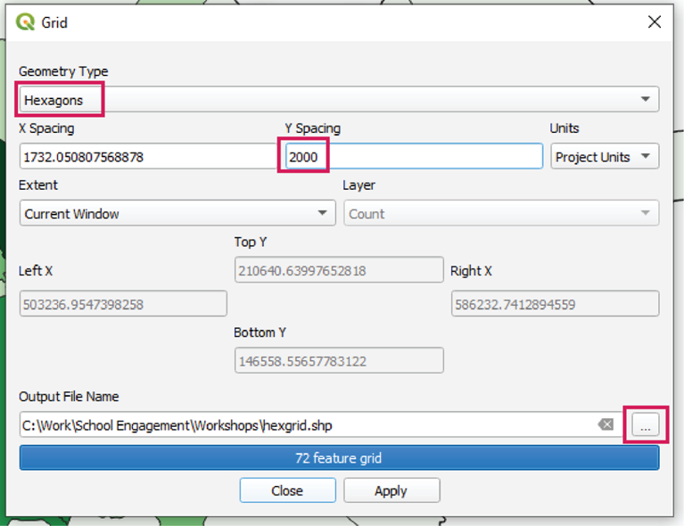Image resolution: width=684 pixels, height=526 pixels.
Task: Click the QGIS logo in title bar
Action: (x=26, y=22)
